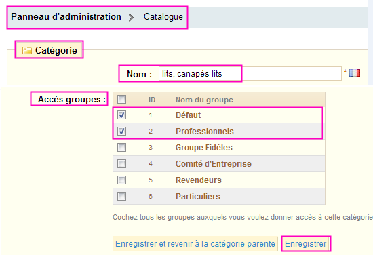This screenshot has width=373, height=263.
Task: Click Enregistrer et revenir à la catégorie parente
Action: pos(195,244)
